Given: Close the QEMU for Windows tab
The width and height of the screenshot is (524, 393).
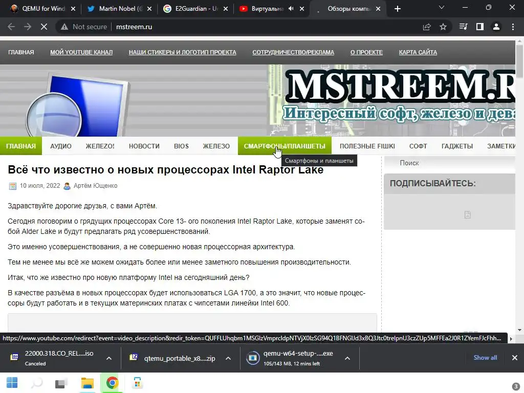Looking at the screenshot, I should point(73,9).
